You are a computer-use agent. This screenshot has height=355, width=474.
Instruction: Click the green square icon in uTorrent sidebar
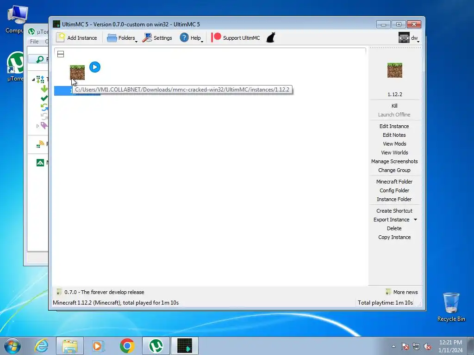(40, 163)
